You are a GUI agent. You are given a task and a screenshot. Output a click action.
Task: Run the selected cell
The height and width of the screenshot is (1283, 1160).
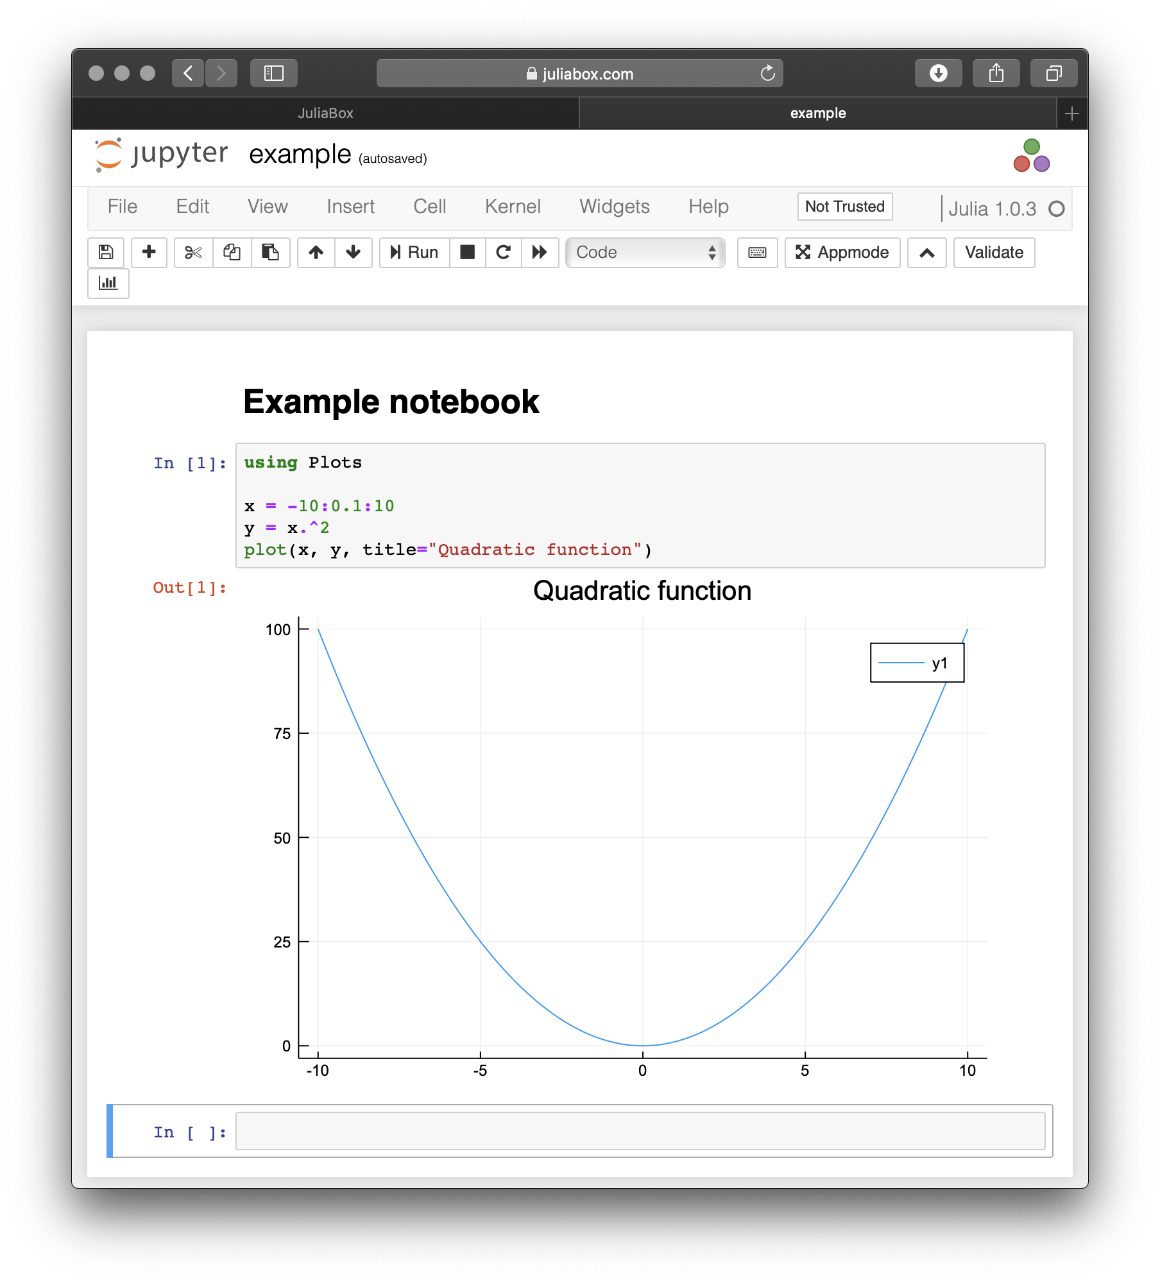[x=414, y=252]
